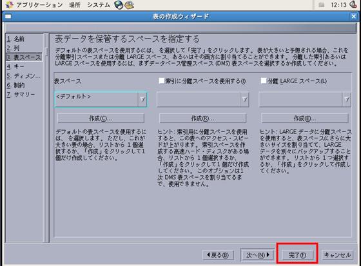Open the index space dropdown arrow

[x=244, y=99]
